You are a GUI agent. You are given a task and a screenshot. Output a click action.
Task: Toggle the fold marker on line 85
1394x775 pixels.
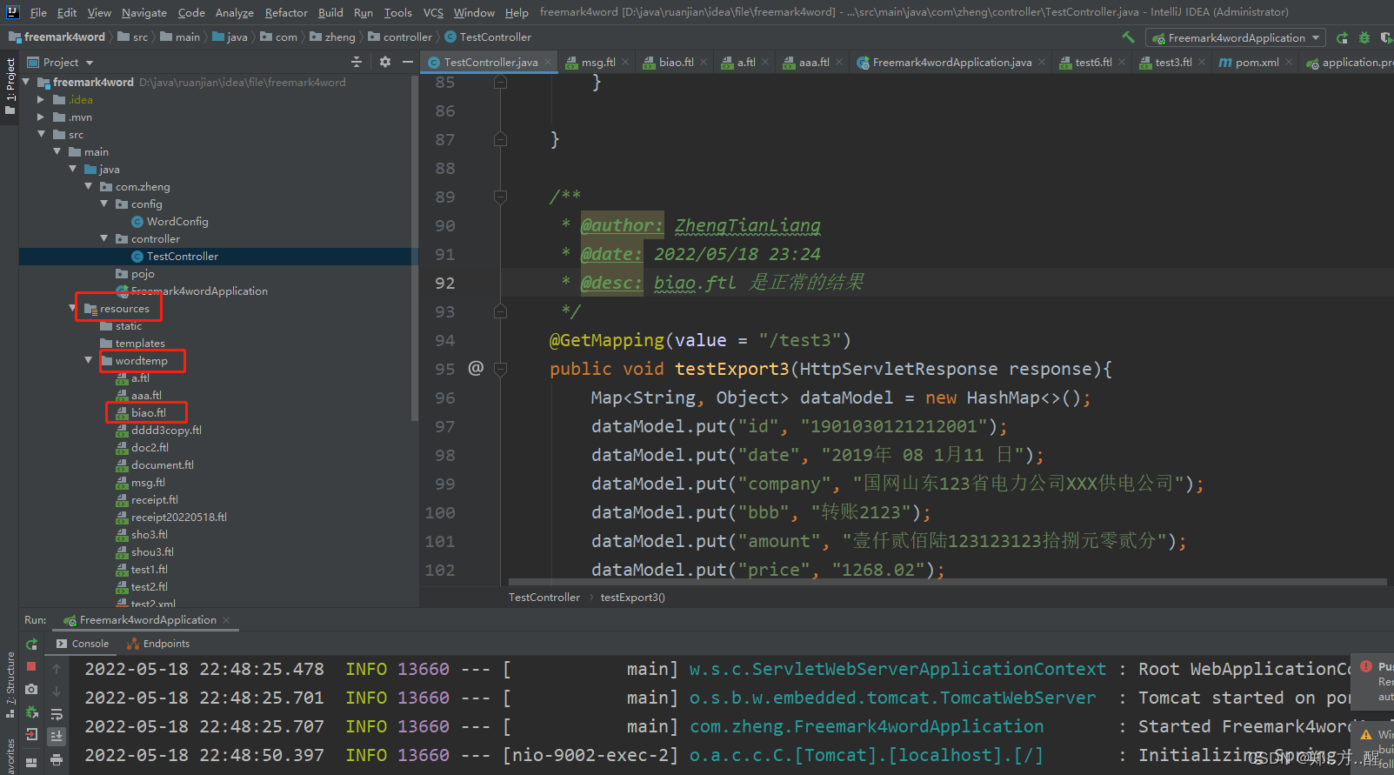pos(500,82)
